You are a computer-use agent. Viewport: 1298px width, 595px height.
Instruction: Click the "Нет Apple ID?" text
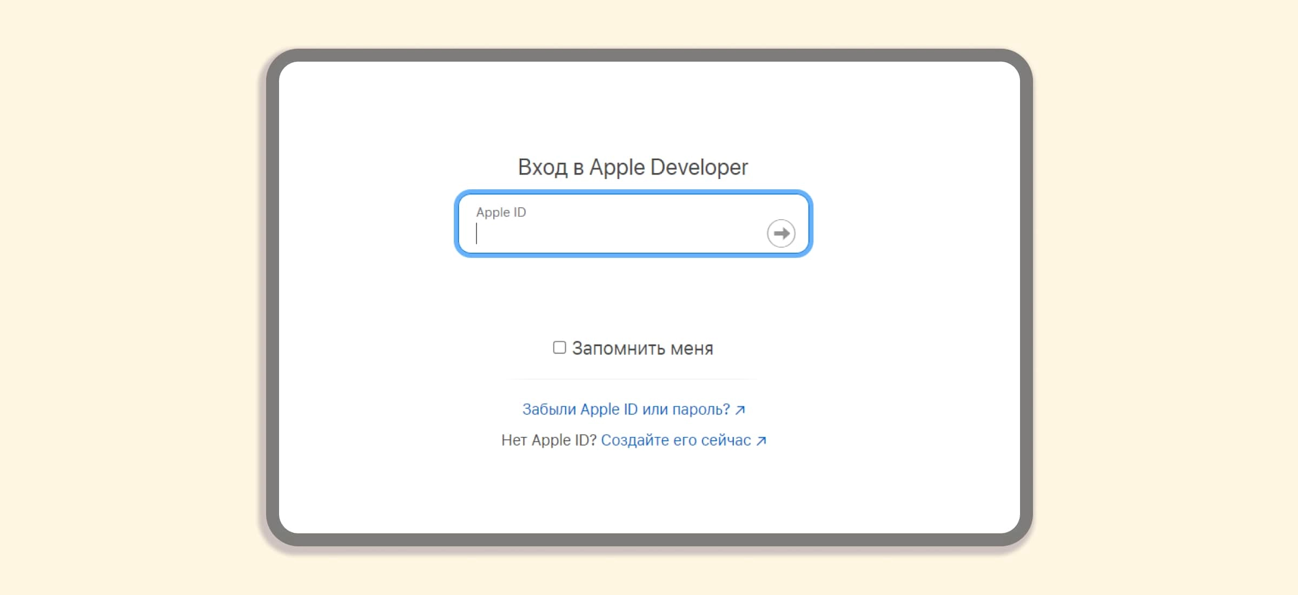(x=548, y=440)
